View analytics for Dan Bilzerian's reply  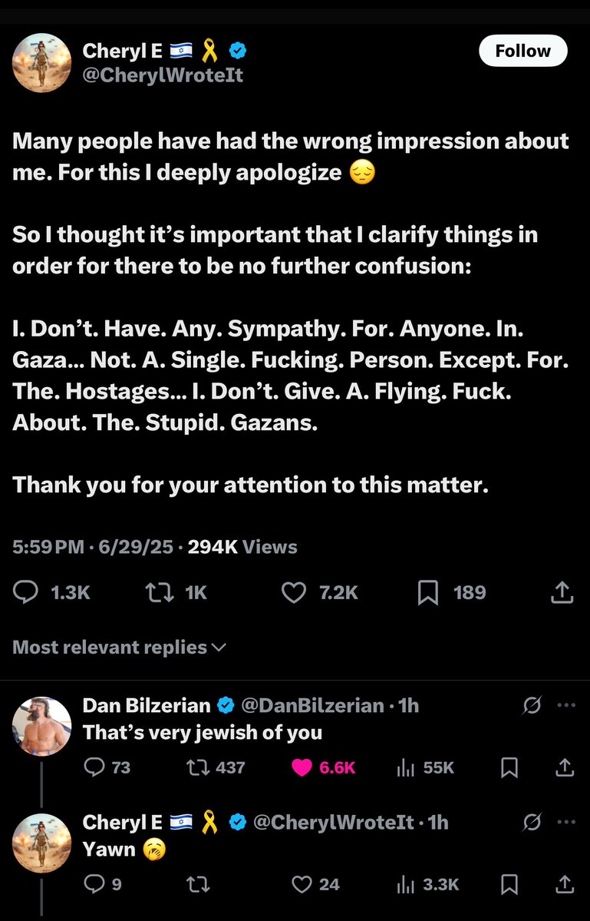click(406, 767)
